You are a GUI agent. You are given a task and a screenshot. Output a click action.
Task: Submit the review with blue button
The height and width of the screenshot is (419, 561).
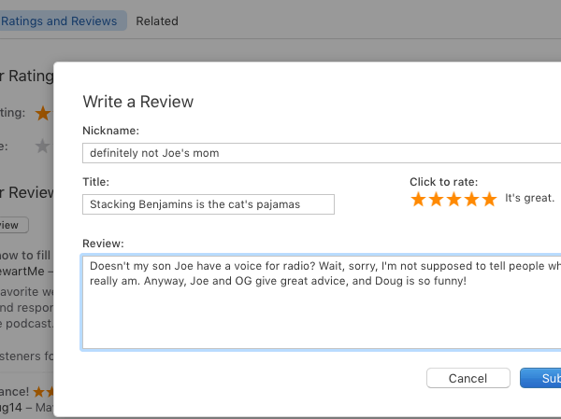[540, 378]
